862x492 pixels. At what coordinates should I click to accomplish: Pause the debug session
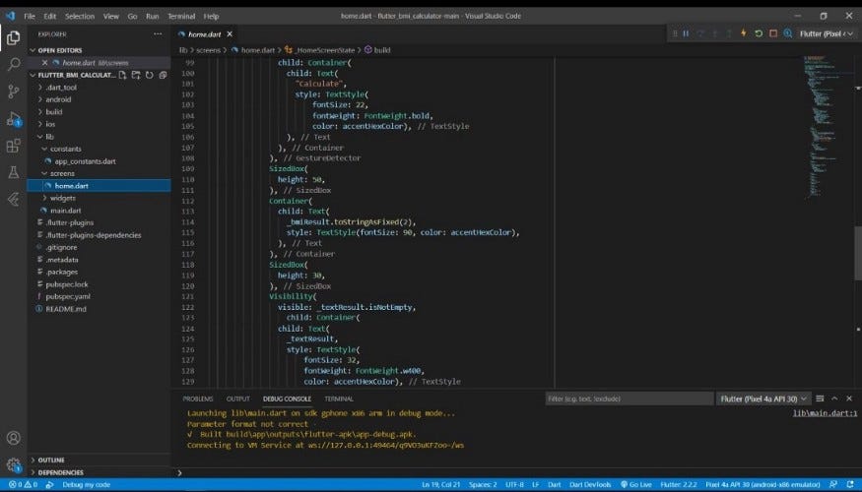(x=686, y=33)
